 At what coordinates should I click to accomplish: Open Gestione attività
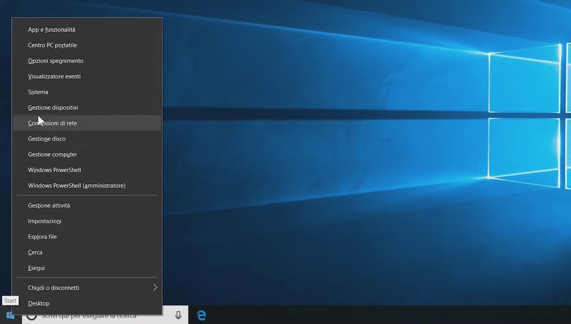tap(49, 206)
